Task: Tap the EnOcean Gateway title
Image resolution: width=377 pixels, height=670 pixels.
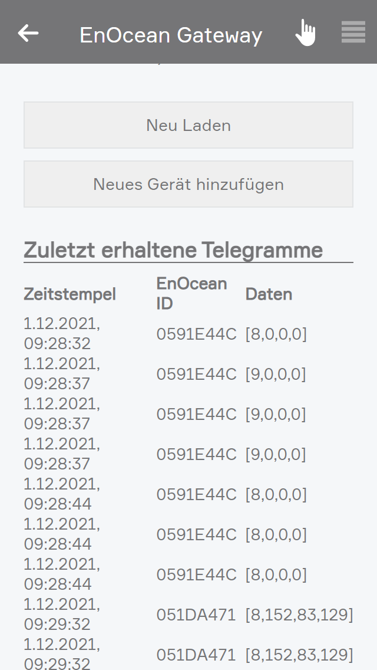Action: pos(171,35)
